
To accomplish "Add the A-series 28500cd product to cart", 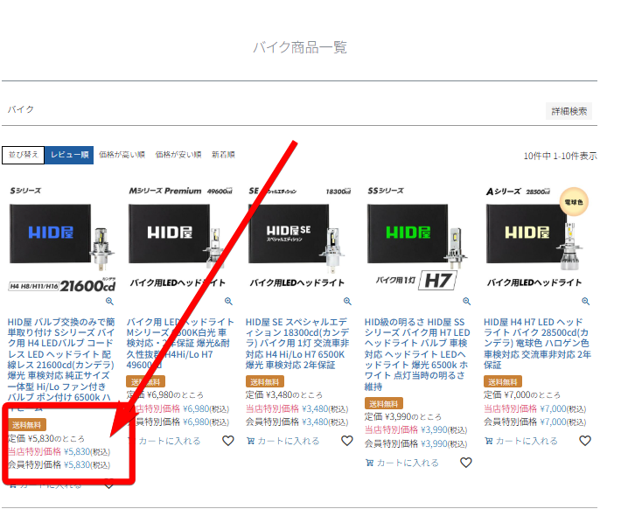I will 521,441.
